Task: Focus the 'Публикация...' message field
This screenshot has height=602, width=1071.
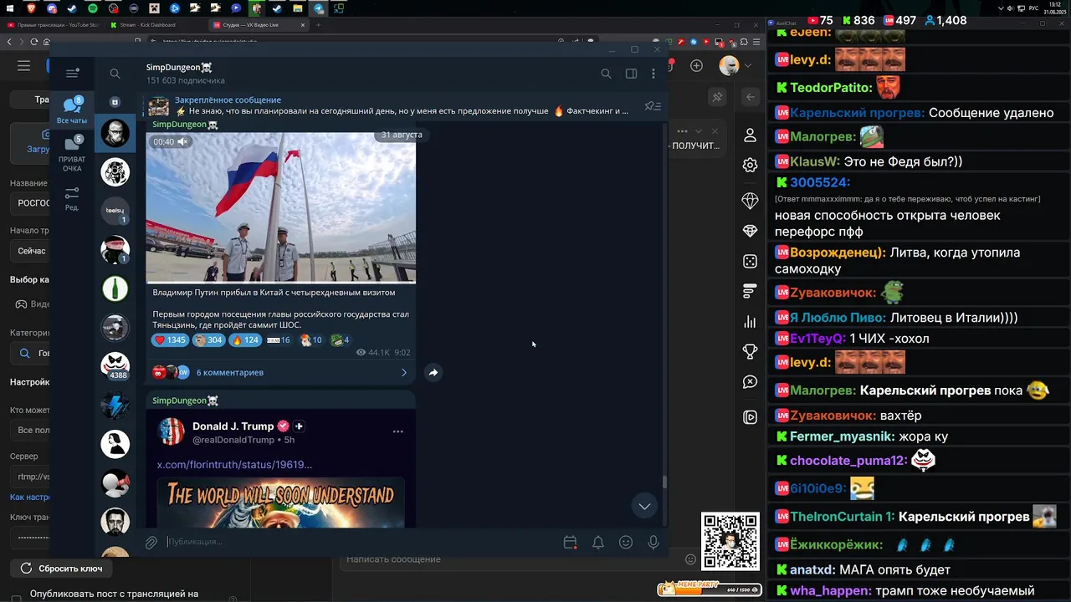Action: 360,542
